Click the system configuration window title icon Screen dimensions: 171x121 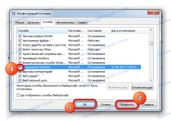[x=14, y=13]
